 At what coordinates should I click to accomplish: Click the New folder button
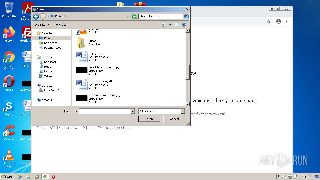pos(61,25)
